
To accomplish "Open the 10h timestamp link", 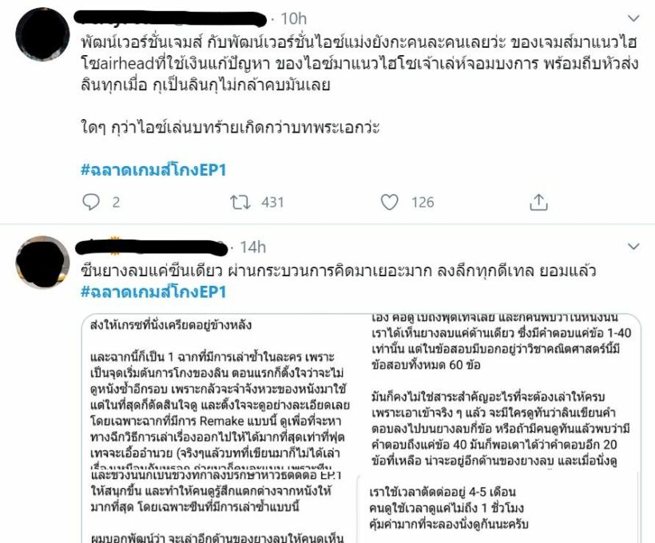I will point(294,19).
